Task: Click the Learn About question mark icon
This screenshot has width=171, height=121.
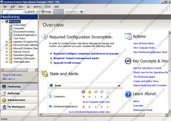Action: (x=128, y=94)
